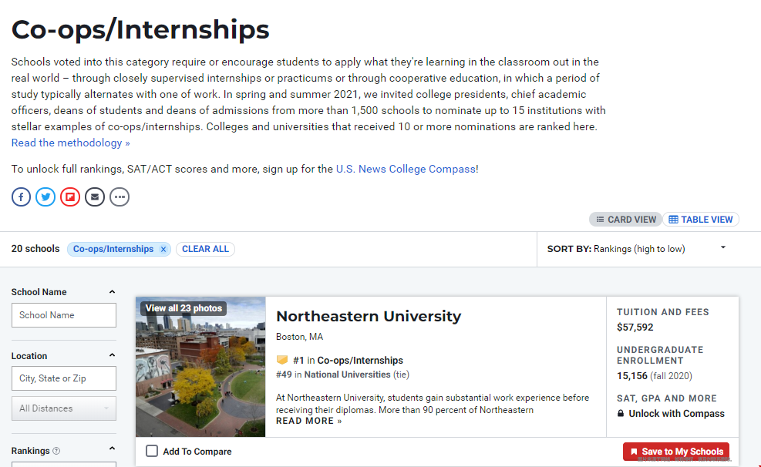Click the Clear All filters button
This screenshot has width=761, height=467.
[205, 249]
